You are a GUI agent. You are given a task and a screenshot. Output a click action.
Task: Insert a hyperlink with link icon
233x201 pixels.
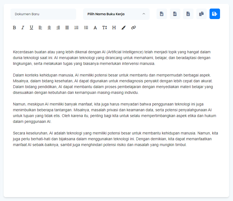133,28
